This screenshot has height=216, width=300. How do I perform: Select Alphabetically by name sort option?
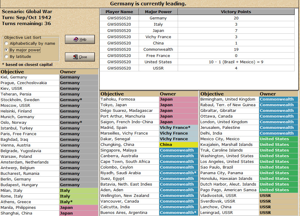coord(30,44)
